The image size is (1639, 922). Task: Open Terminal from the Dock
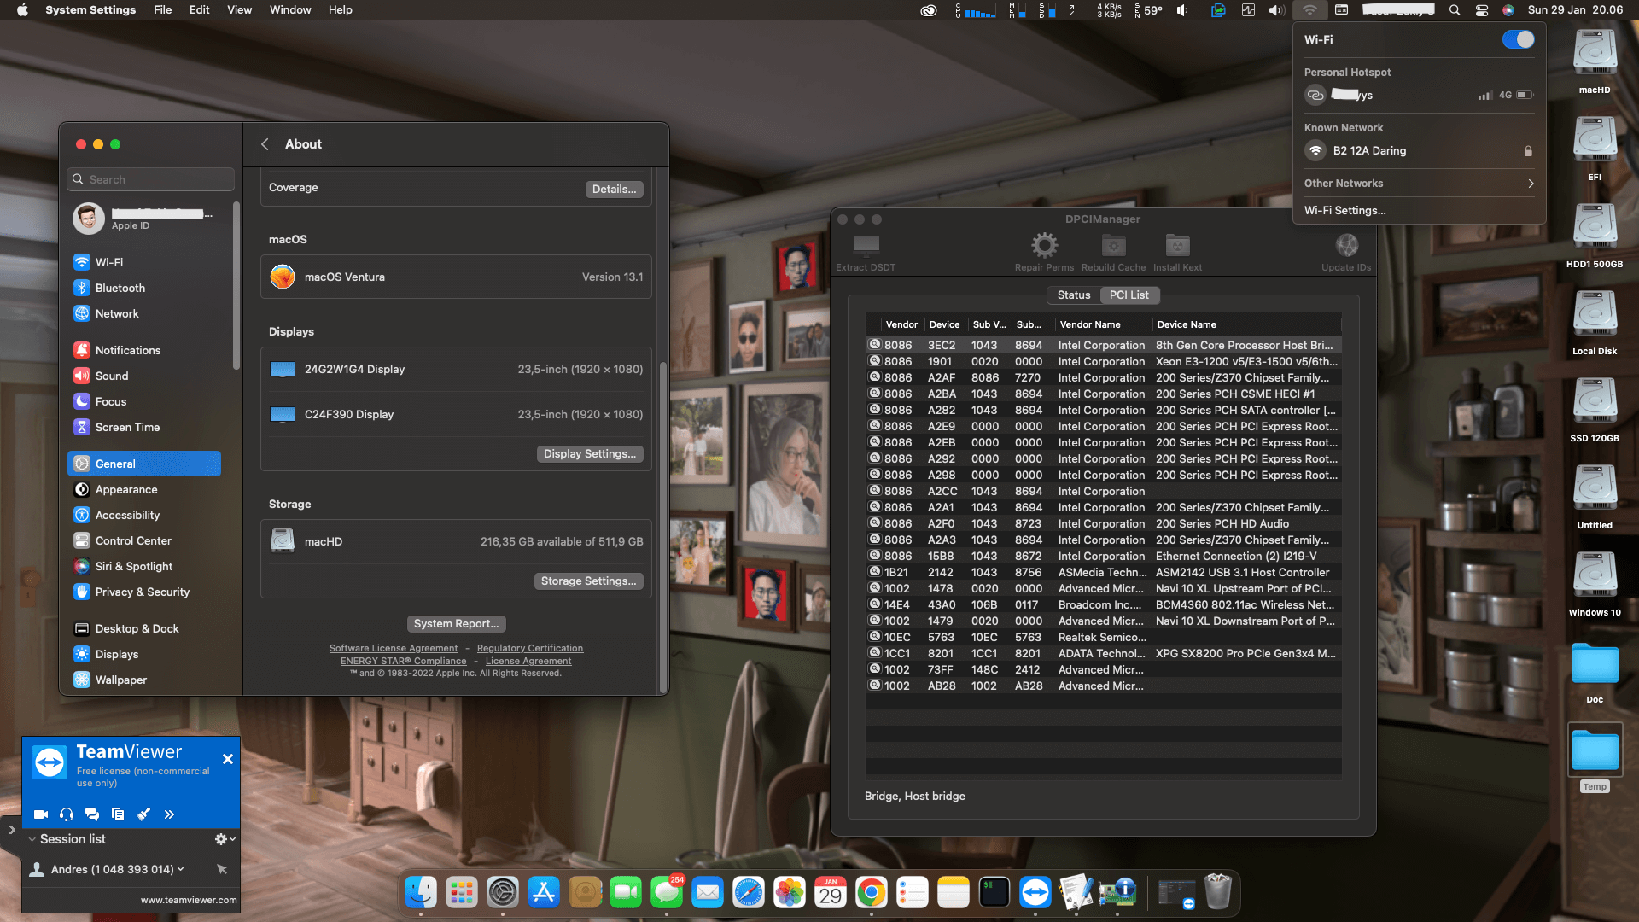click(x=994, y=893)
